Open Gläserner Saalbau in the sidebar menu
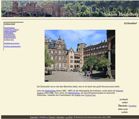The width and height of the screenshot is (139, 119). pyautogui.click(x=11, y=30)
